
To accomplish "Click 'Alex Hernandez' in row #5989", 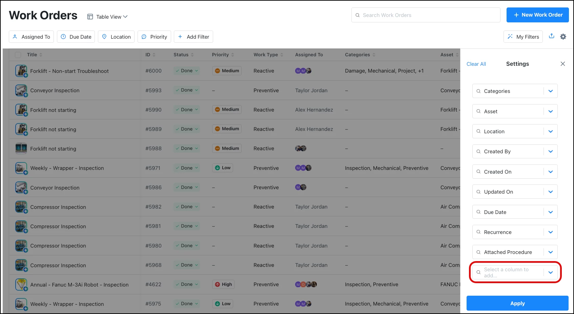I will tap(314, 129).
